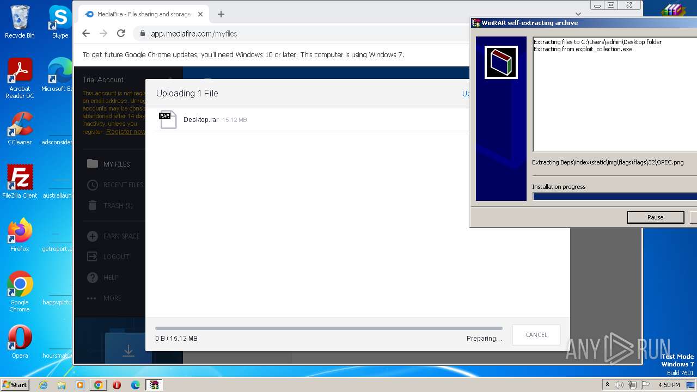
Task: Cancel the MediaFire upload
Action: [x=536, y=335]
